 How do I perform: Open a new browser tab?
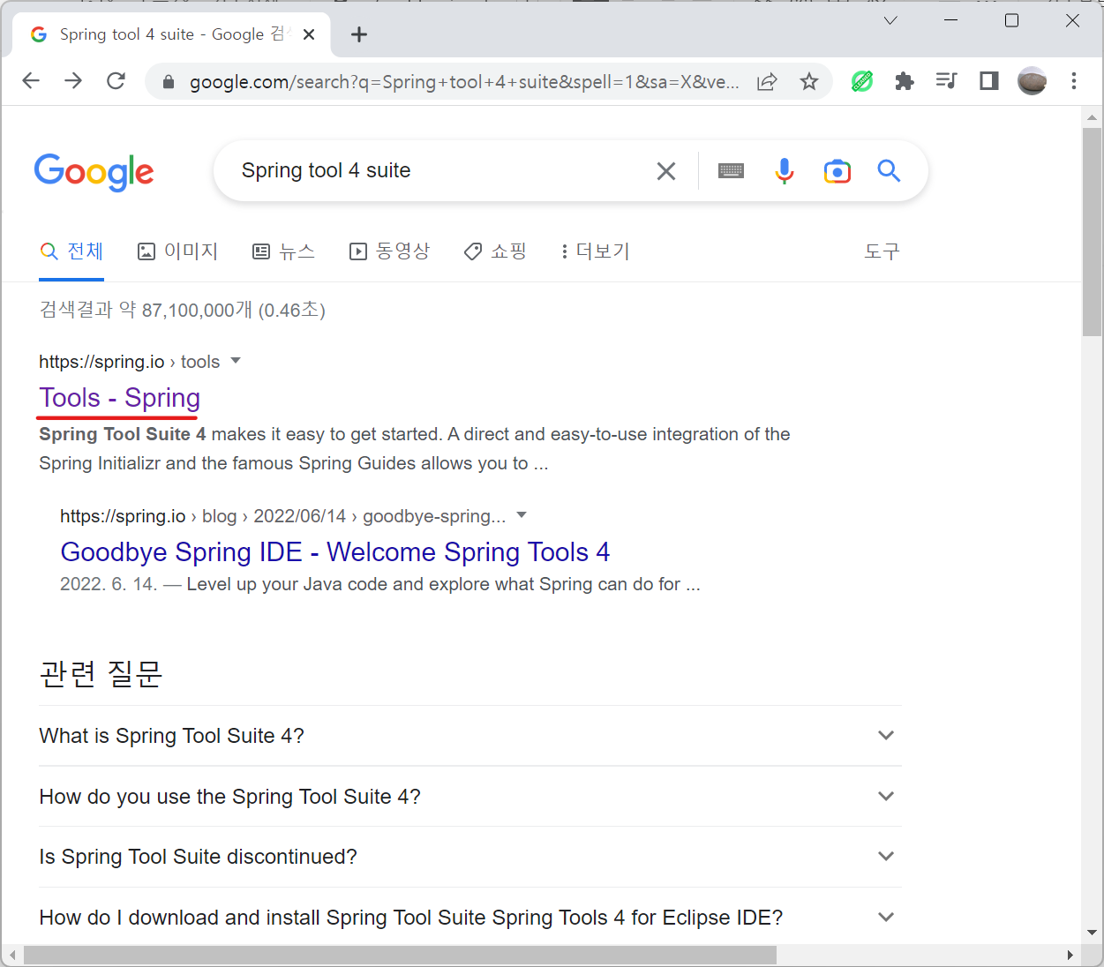click(x=358, y=34)
